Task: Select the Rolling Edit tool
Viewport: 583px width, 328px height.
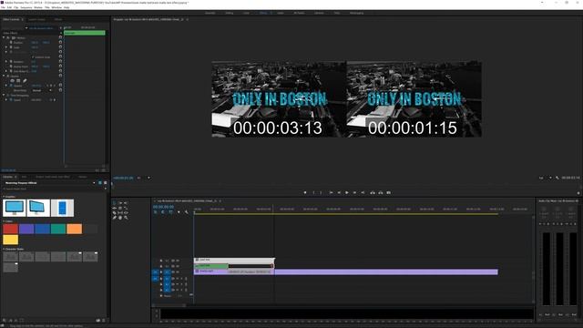Action: pyautogui.click(x=120, y=208)
